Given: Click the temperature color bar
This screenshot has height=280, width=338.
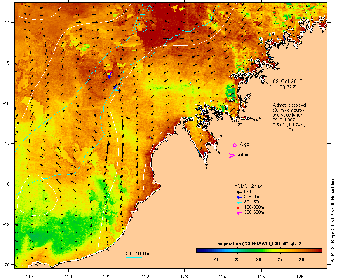Looking at the screenshot, I should click(259, 250).
